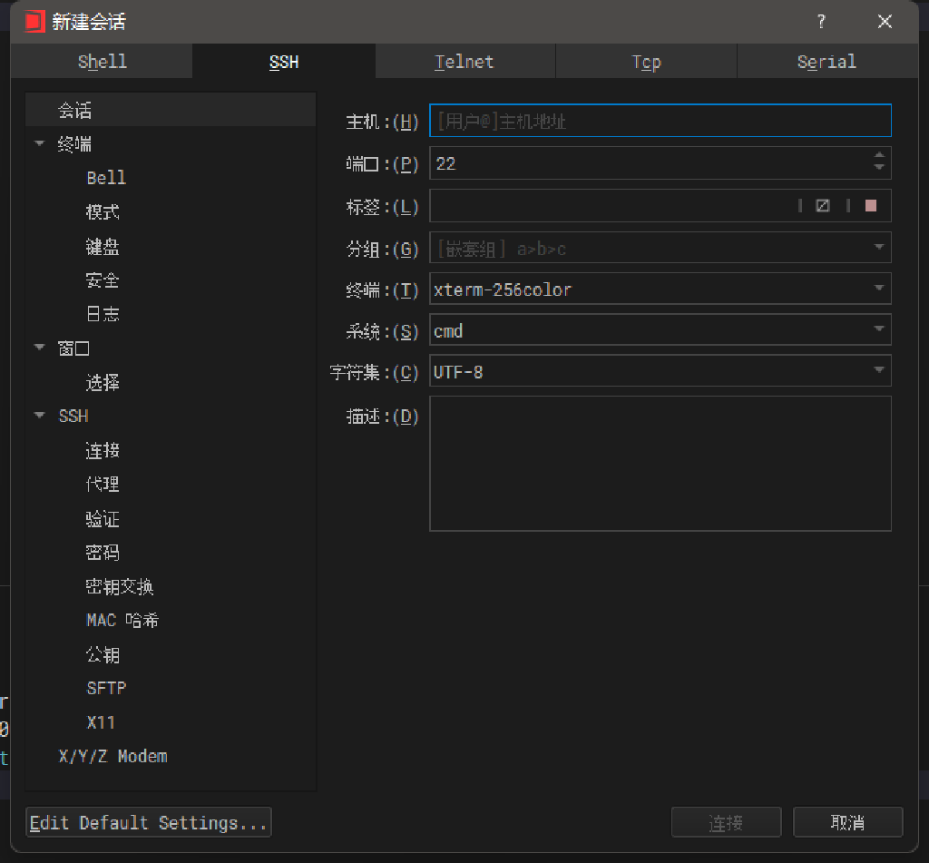Click the help question mark in title bar
929x863 pixels.
pos(821,22)
